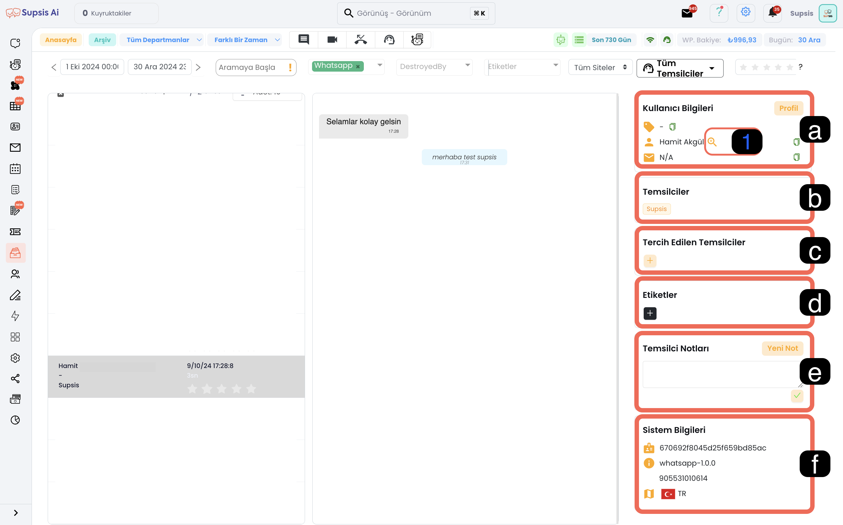Open the Tüm Departmanlar dropdown
The height and width of the screenshot is (525, 843).
tap(161, 40)
